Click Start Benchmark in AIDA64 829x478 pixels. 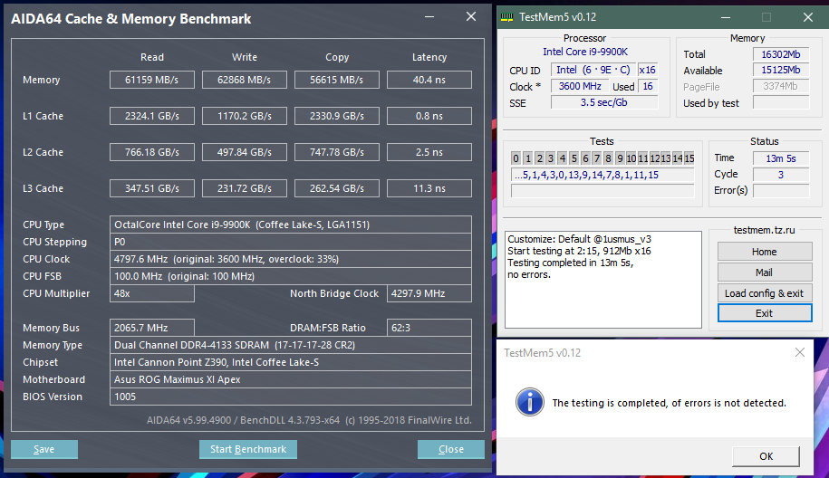248,449
